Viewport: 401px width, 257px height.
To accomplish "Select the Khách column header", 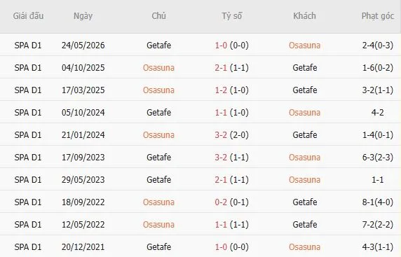I will point(304,16).
